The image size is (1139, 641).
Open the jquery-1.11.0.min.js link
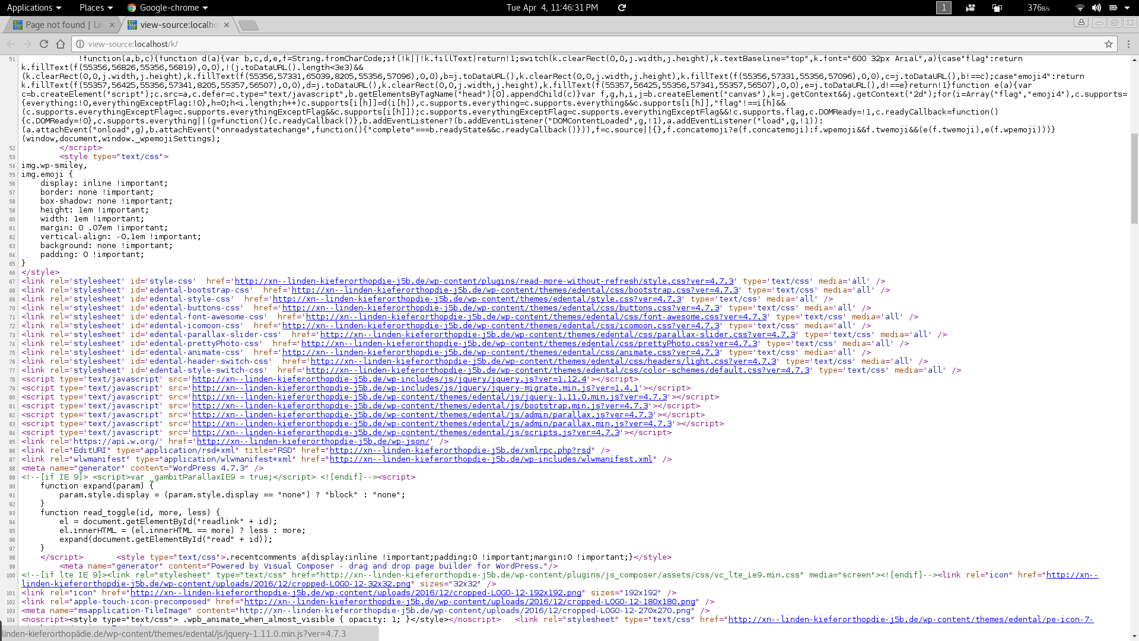coord(429,397)
